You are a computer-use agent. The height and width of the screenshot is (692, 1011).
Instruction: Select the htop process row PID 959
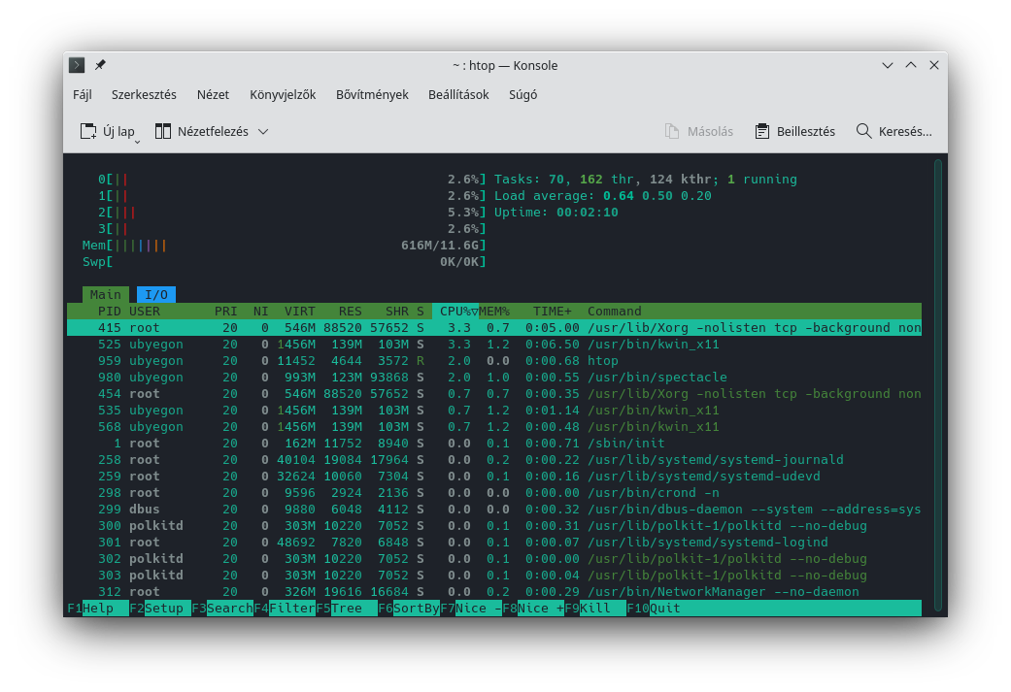pyautogui.click(x=494, y=361)
